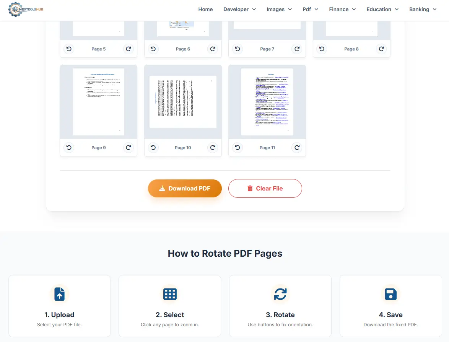This screenshot has width=449, height=342.
Task: Rotate Page 6 clockwise
Action: point(213,49)
